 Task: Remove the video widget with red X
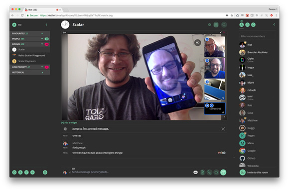(224, 32)
